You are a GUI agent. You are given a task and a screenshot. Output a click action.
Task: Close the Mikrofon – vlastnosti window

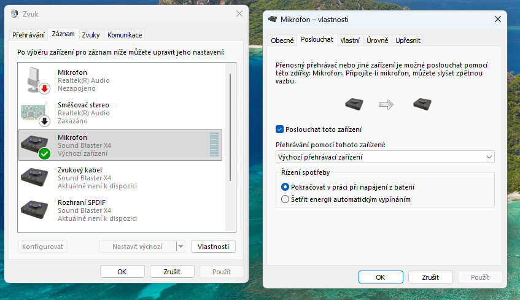[498, 19]
